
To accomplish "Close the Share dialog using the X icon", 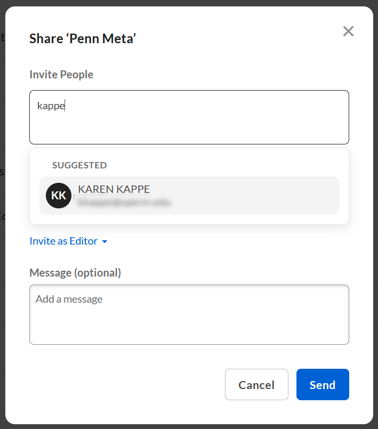I will coord(348,31).
